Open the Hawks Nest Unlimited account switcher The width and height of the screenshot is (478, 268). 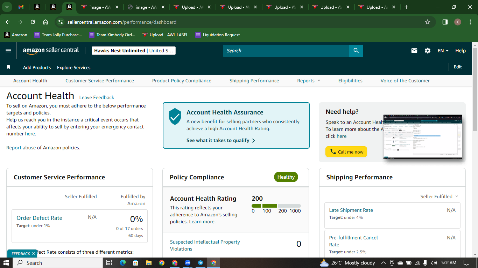[x=133, y=51]
